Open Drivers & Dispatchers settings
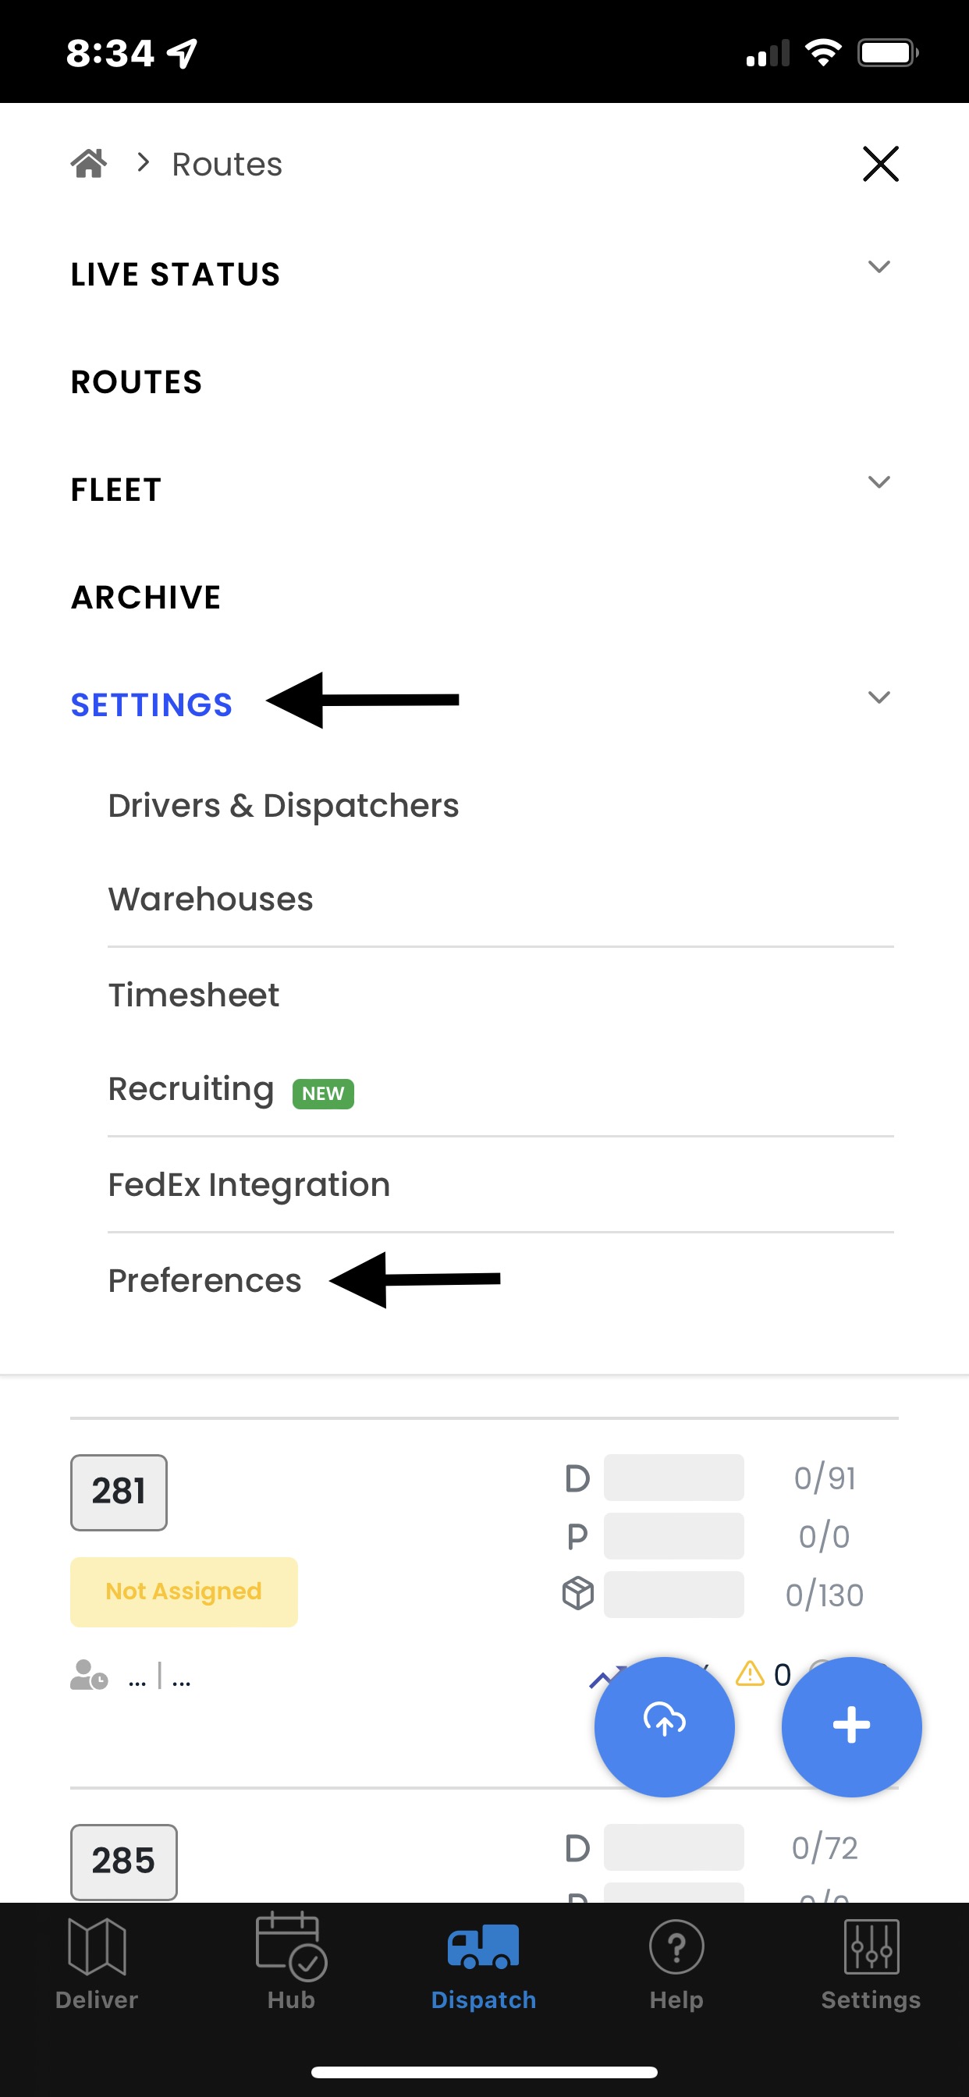This screenshot has height=2097, width=969. (x=283, y=806)
